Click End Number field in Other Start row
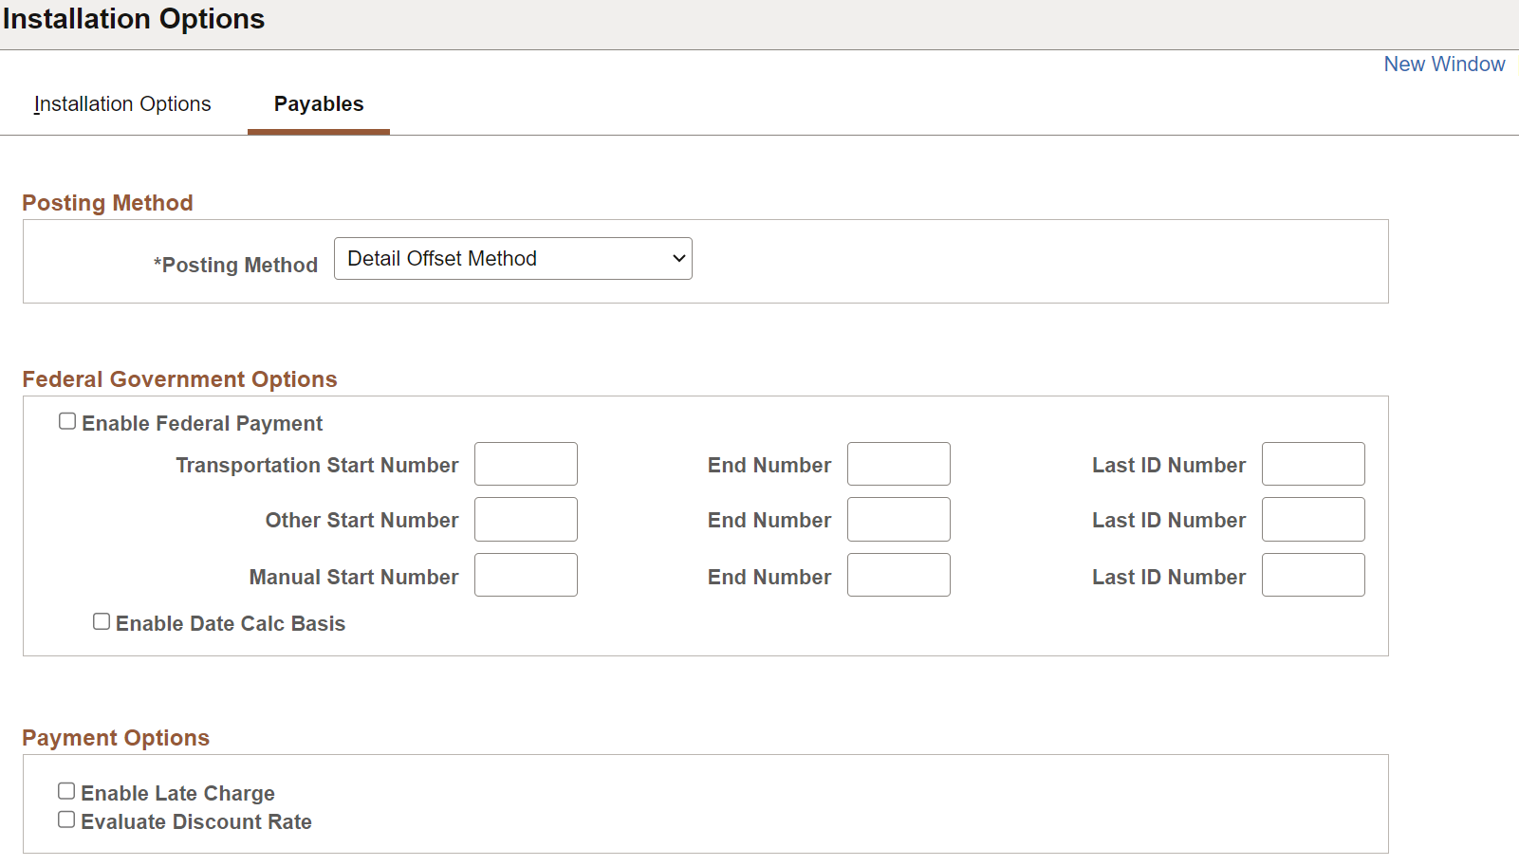Image resolution: width=1519 pixels, height=866 pixels. 898,520
